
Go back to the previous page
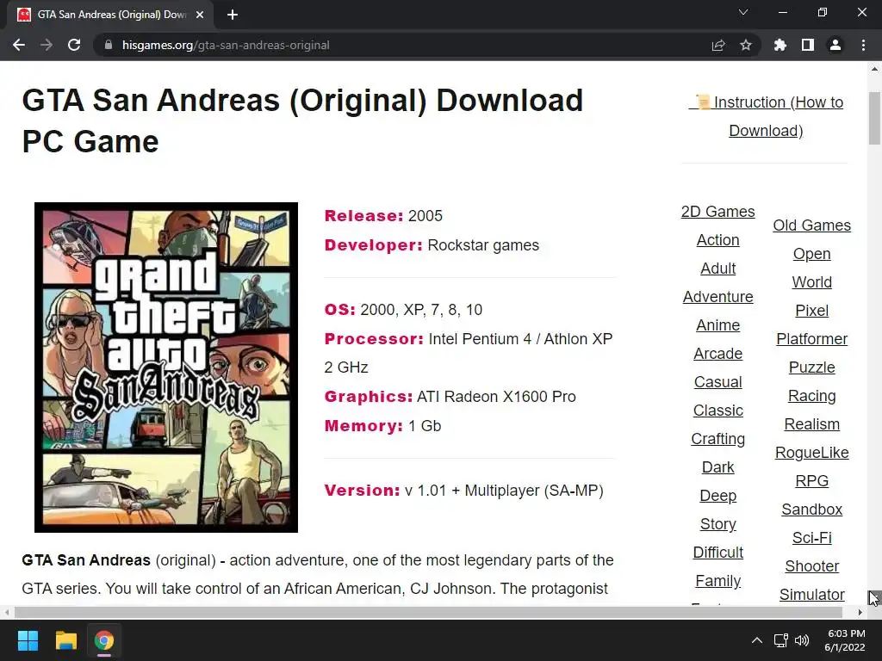pyautogui.click(x=19, y=45)
